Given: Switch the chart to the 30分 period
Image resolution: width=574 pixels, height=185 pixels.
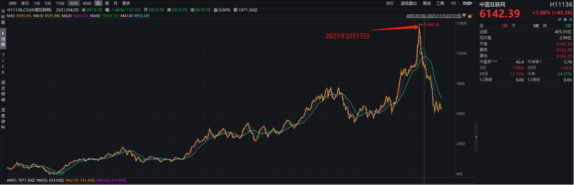Looking at the screenshot, I should pos(73,3).
